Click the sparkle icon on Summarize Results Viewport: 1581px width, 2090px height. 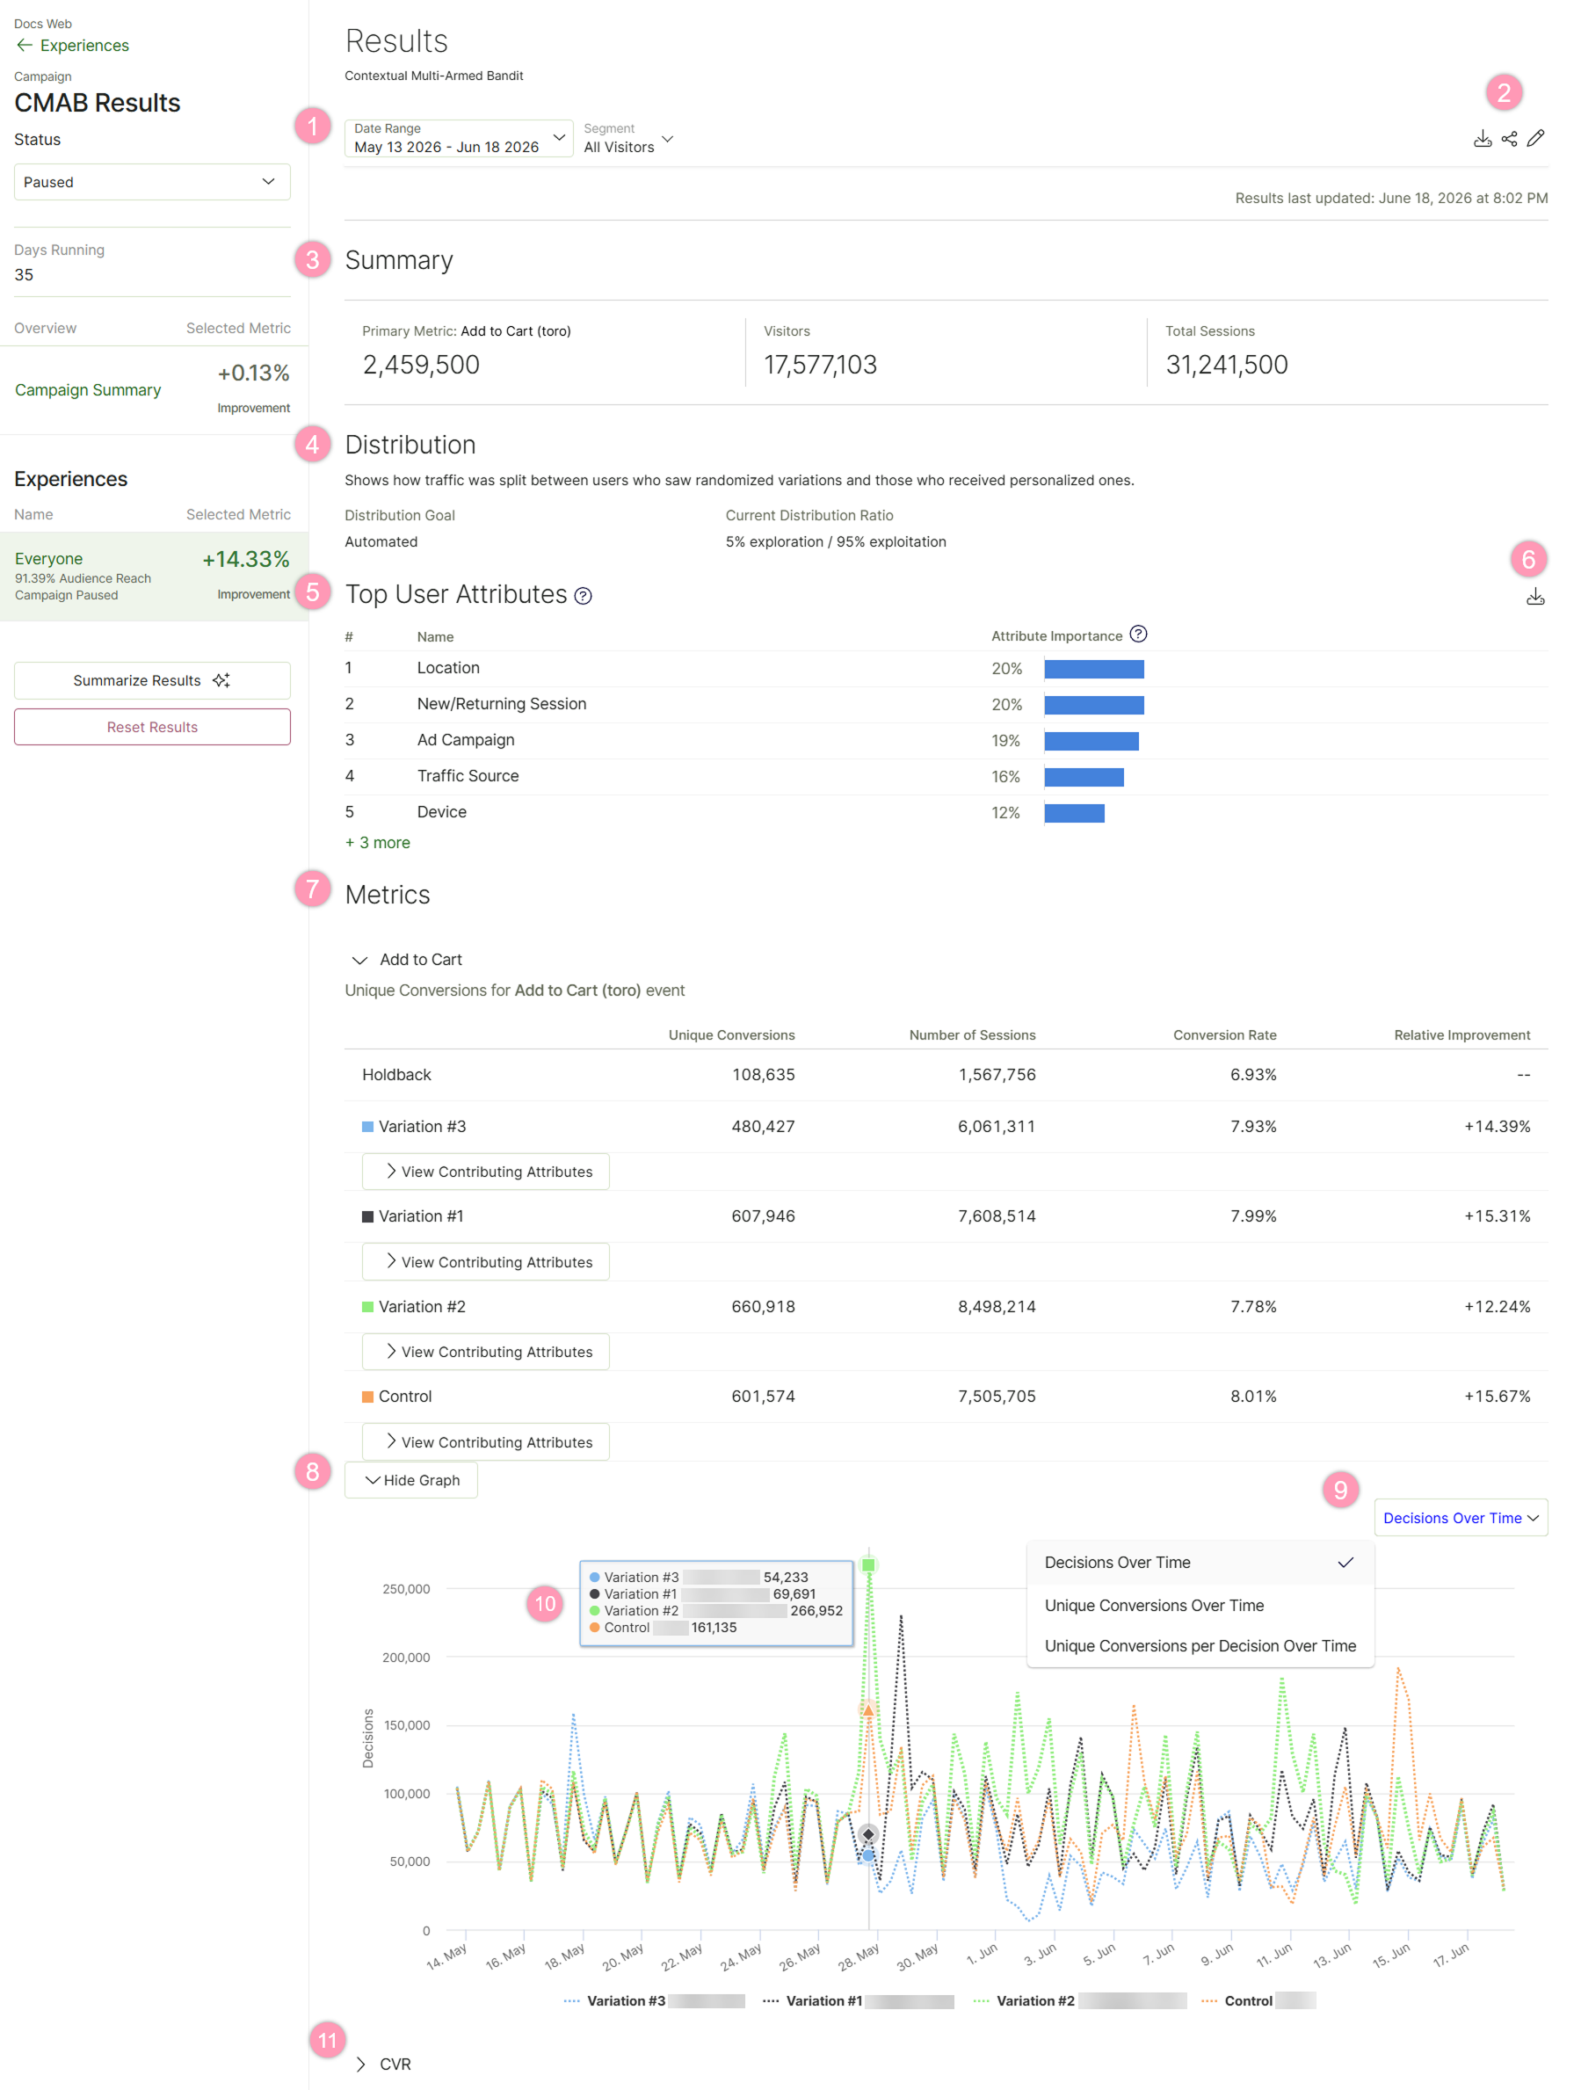pyautogui.click(x=221, y=680)
